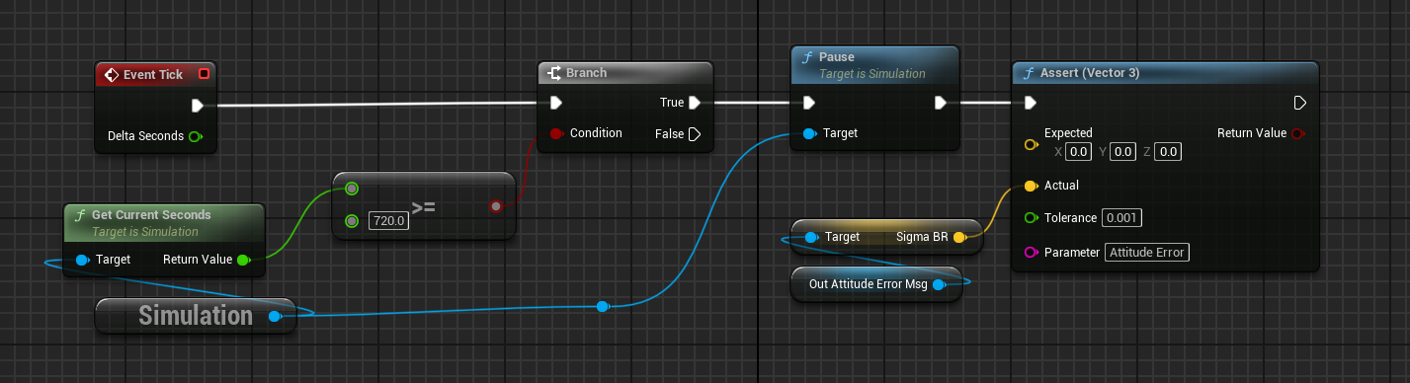This screenshot has width=1410, height=383.
Task: Click the Pause node Target pin
Action: pyautogui.click(x=809, y=133)
